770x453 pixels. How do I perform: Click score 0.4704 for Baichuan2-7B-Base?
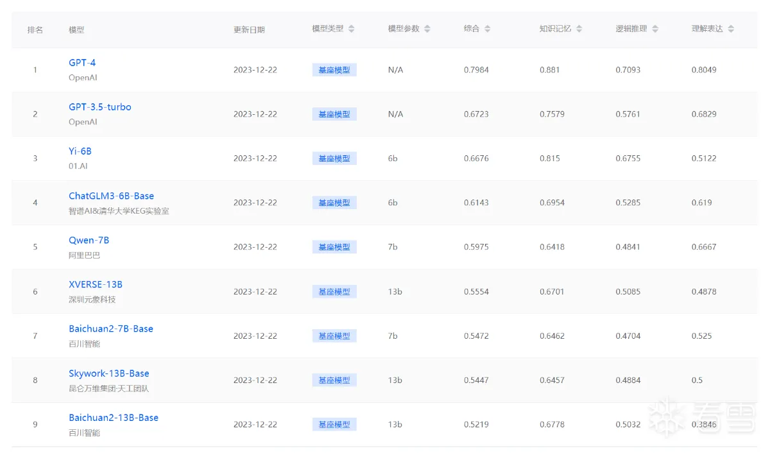[628, 336]
